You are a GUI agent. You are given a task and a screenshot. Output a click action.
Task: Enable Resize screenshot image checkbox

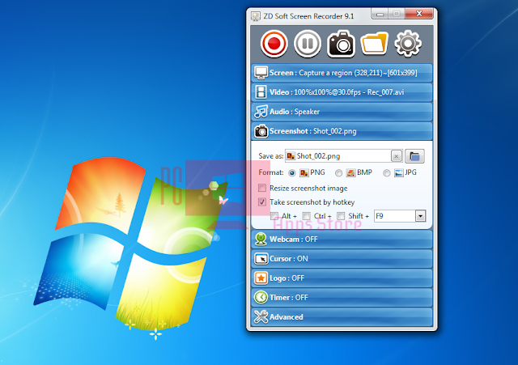(262, 188)
